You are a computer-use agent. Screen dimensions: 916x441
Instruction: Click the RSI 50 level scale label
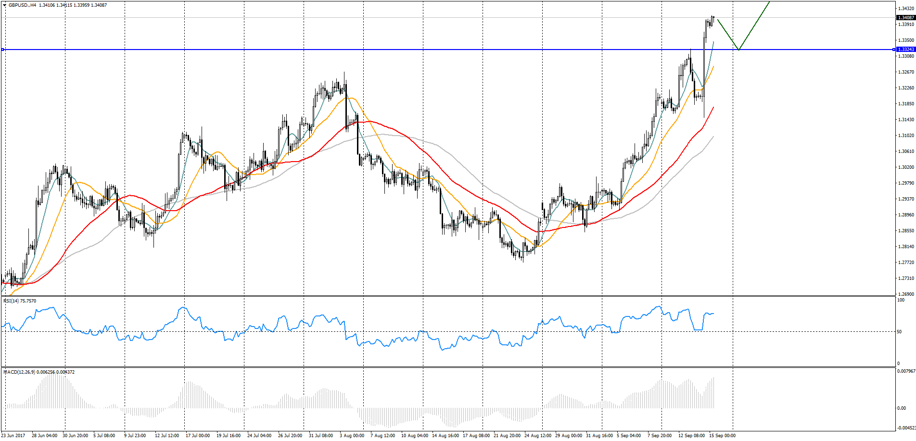pos(899,332)
